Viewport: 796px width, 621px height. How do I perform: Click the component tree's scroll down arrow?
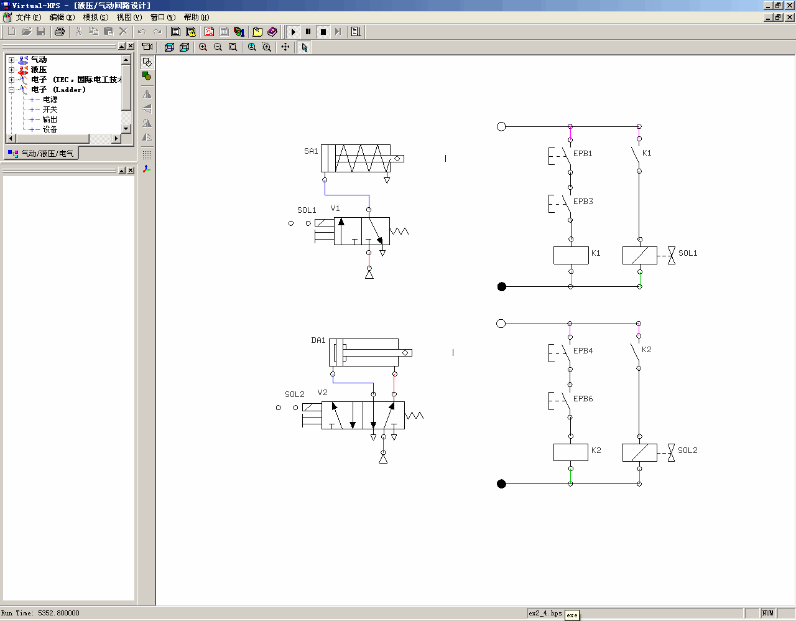(126, 128)
